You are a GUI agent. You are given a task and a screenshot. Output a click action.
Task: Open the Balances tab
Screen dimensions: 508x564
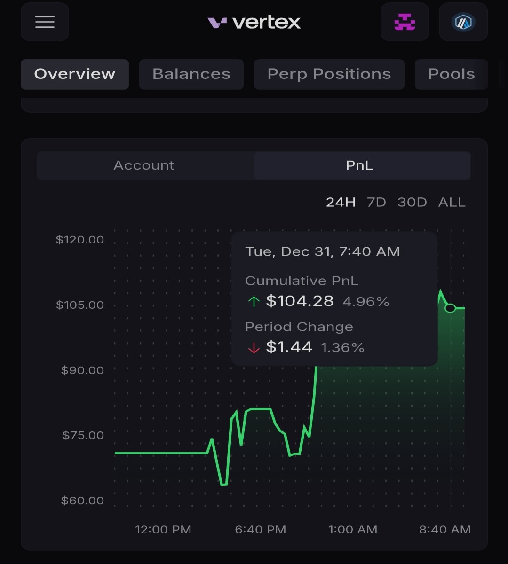191,74
